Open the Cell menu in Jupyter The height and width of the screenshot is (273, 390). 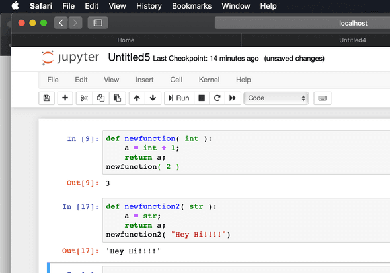pos(176,80)
